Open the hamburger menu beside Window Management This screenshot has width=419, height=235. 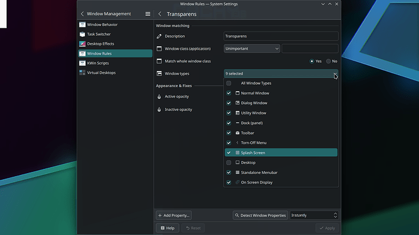click(x=148, y=14)
